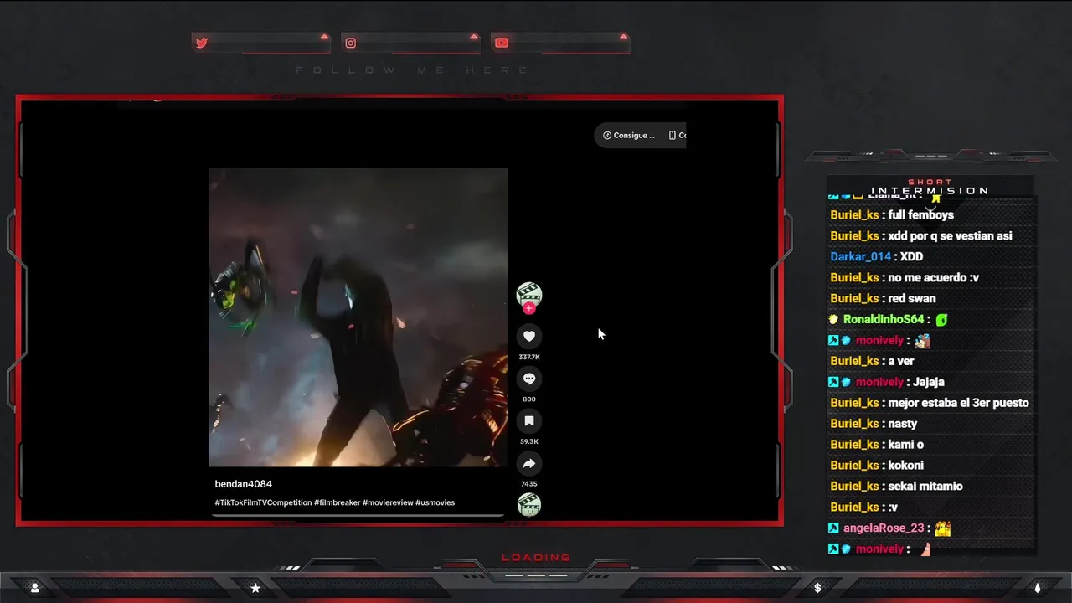Open the comments on the TikTok video

(529, 379)
